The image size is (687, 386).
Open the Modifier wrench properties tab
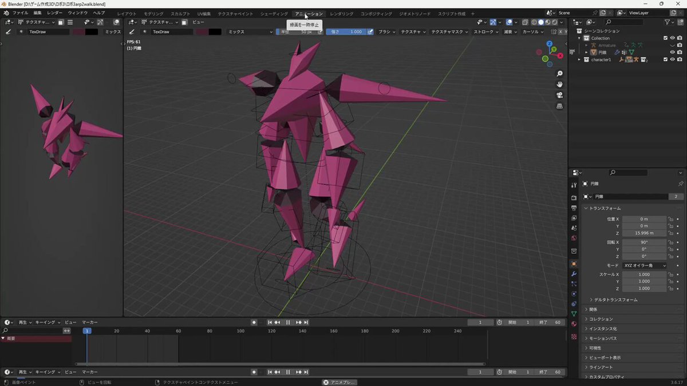click(x=574, y=274)
